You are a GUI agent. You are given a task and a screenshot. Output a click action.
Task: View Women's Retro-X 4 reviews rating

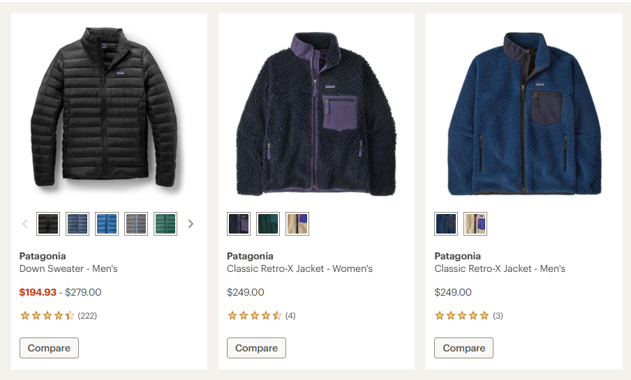261,316
